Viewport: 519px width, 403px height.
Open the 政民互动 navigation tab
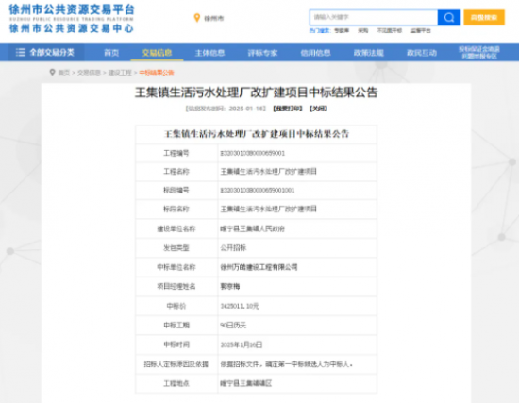click(422, 53)
